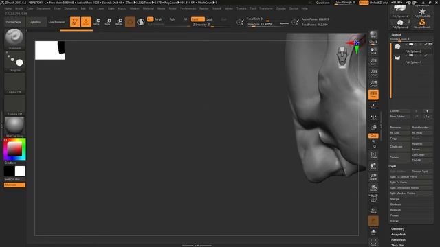Click the Del Other button
The width and height of the screenshot is (440, 247).
point(421,155)
